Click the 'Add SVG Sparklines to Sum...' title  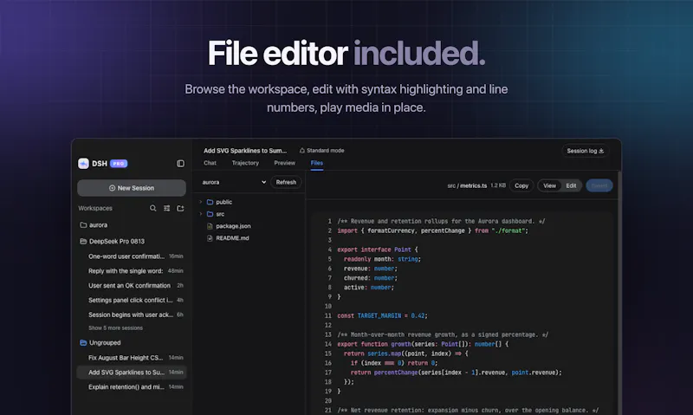(245, 150)
